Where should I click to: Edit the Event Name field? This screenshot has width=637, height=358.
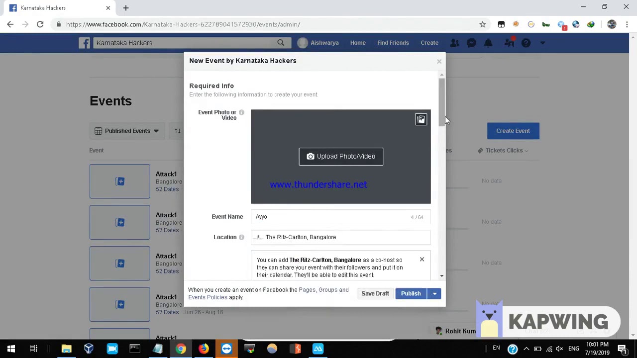pyautogui.click(x=341, y=217)
